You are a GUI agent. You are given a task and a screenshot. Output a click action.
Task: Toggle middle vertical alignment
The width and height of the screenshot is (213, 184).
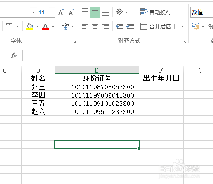[x=95, y=12]
